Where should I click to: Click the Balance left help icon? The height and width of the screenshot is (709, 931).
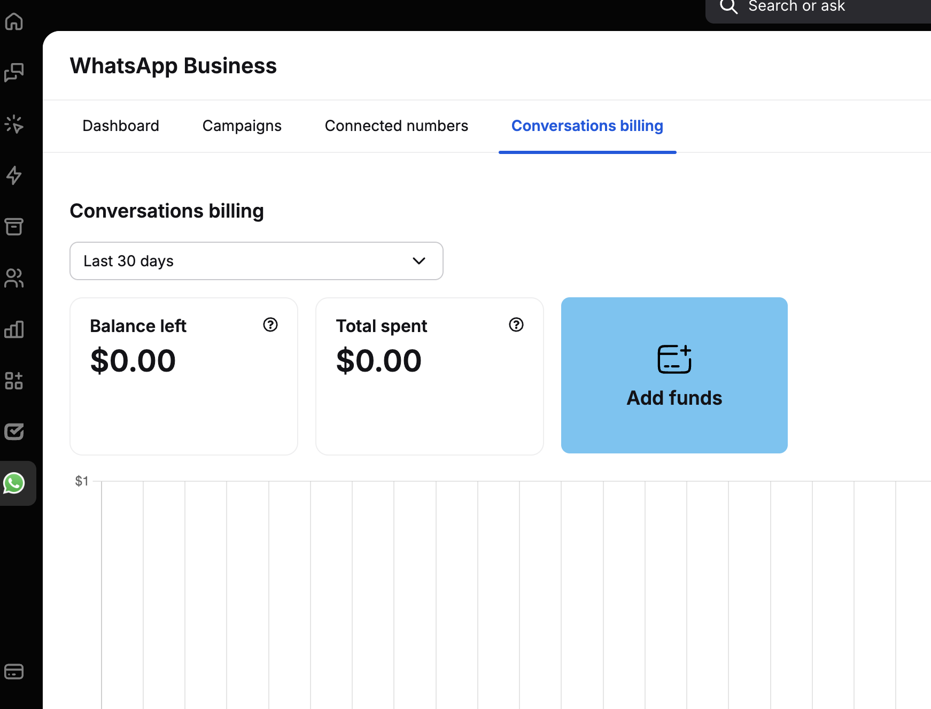point(270,325)
